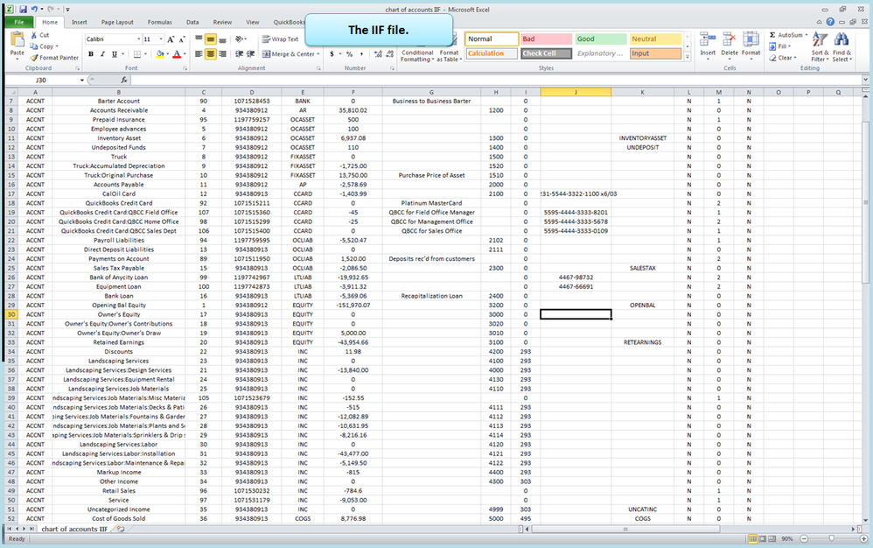Open the font size dropdown
Viewport: 873px width, 548px height.
[161, 39]
